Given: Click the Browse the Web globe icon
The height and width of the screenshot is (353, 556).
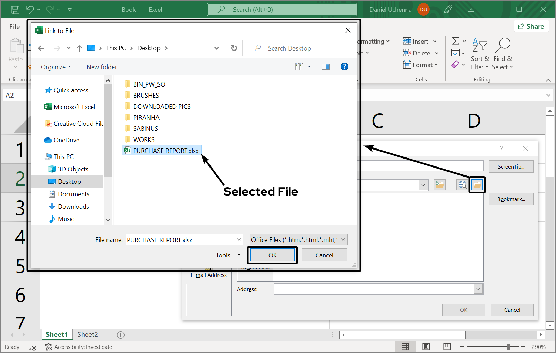Looking at the screenshot, I should [462, 185].
